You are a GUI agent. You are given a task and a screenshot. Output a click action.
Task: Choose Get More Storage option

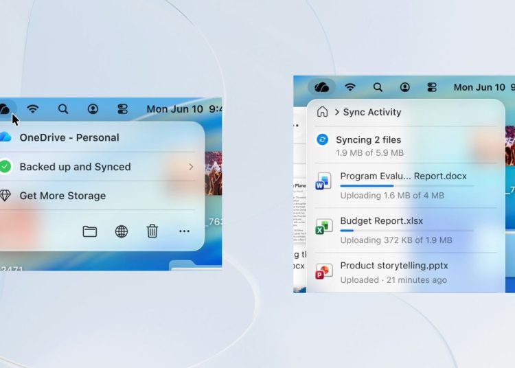click(x=62, y=196)
